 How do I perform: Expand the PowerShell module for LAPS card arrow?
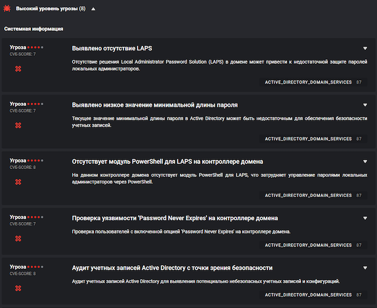(x=365, y=162)
